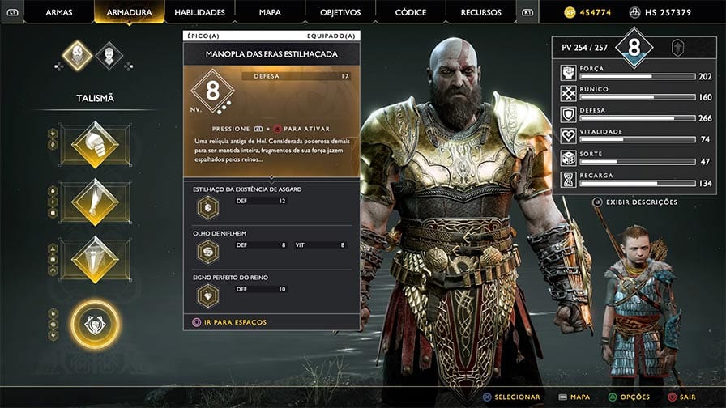Choose the chest armor slot icon
726x408 pixels.
[x=95, y=144]
